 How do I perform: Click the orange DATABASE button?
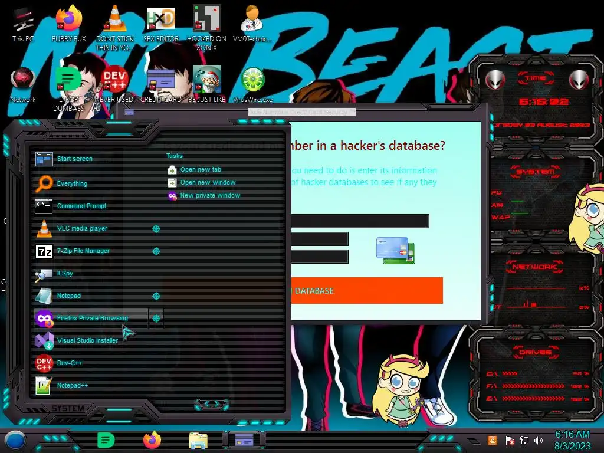[x=367, y=291]
